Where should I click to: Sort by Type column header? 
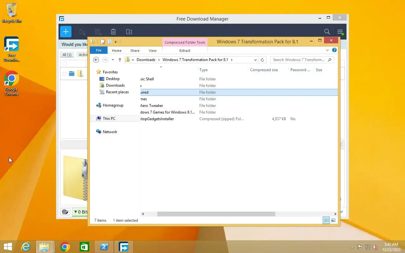coord(222,70)
